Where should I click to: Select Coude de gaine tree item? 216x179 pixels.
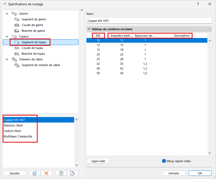coord(32,25)
